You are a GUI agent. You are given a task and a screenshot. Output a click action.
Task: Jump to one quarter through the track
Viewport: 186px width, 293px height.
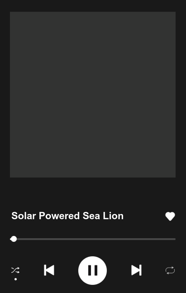pos(51,239)
